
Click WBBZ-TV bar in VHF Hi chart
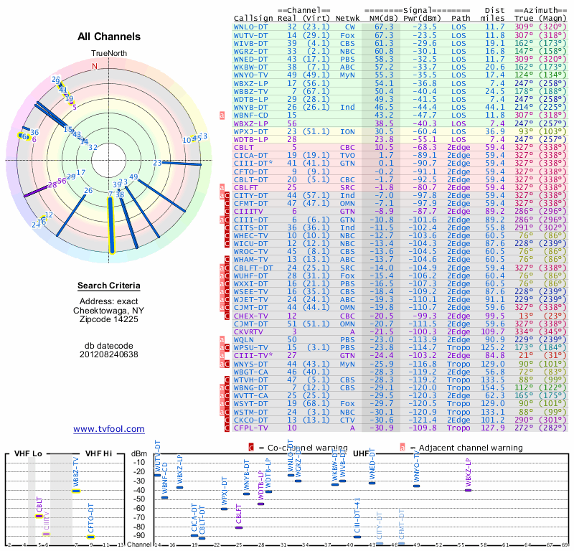[76, 491]
